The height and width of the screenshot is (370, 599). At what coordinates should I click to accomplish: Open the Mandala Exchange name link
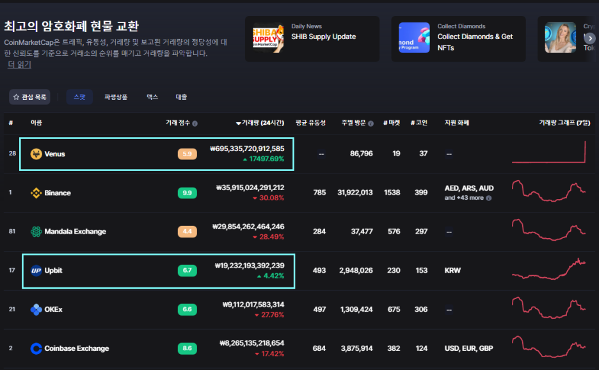pos(76,232)
